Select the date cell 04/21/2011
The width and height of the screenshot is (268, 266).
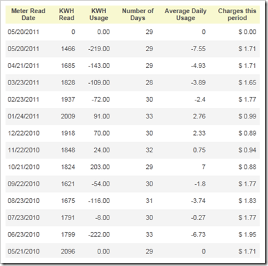coord(24,66)
